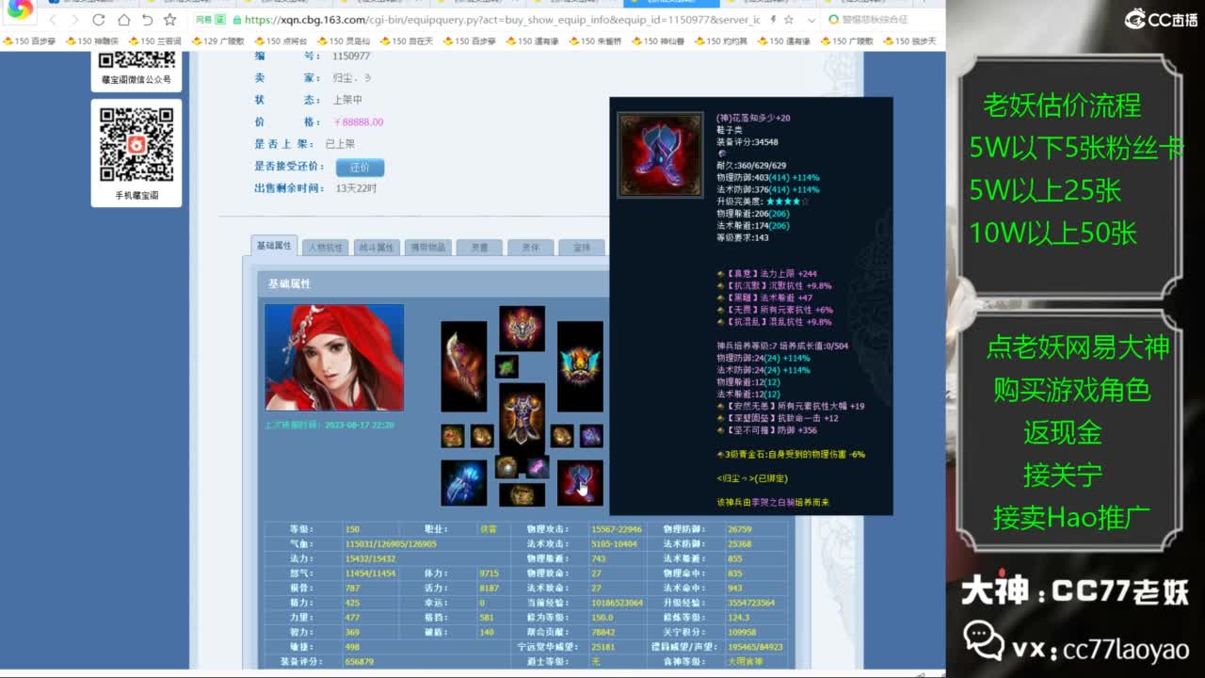Click the red-hooded character portrait

(x=334, y=357)
